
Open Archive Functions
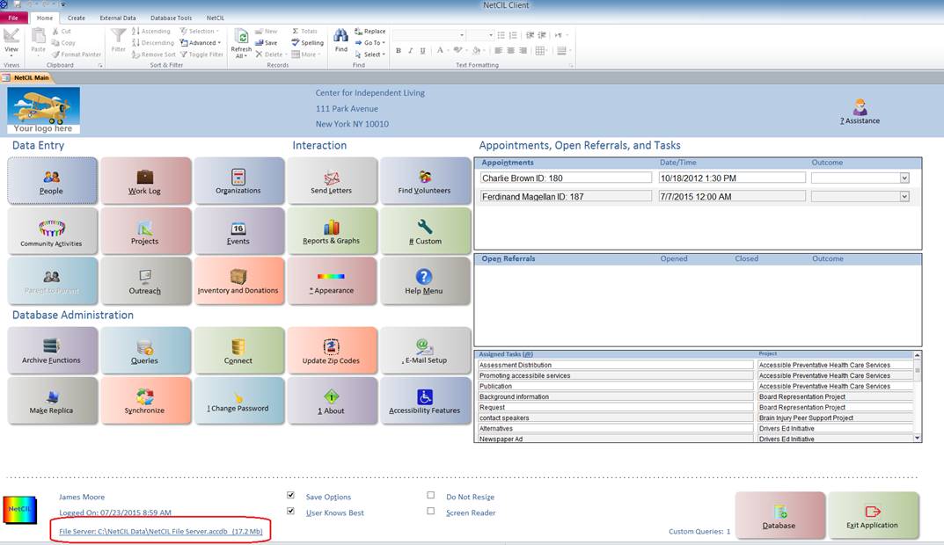click(52, 351)
